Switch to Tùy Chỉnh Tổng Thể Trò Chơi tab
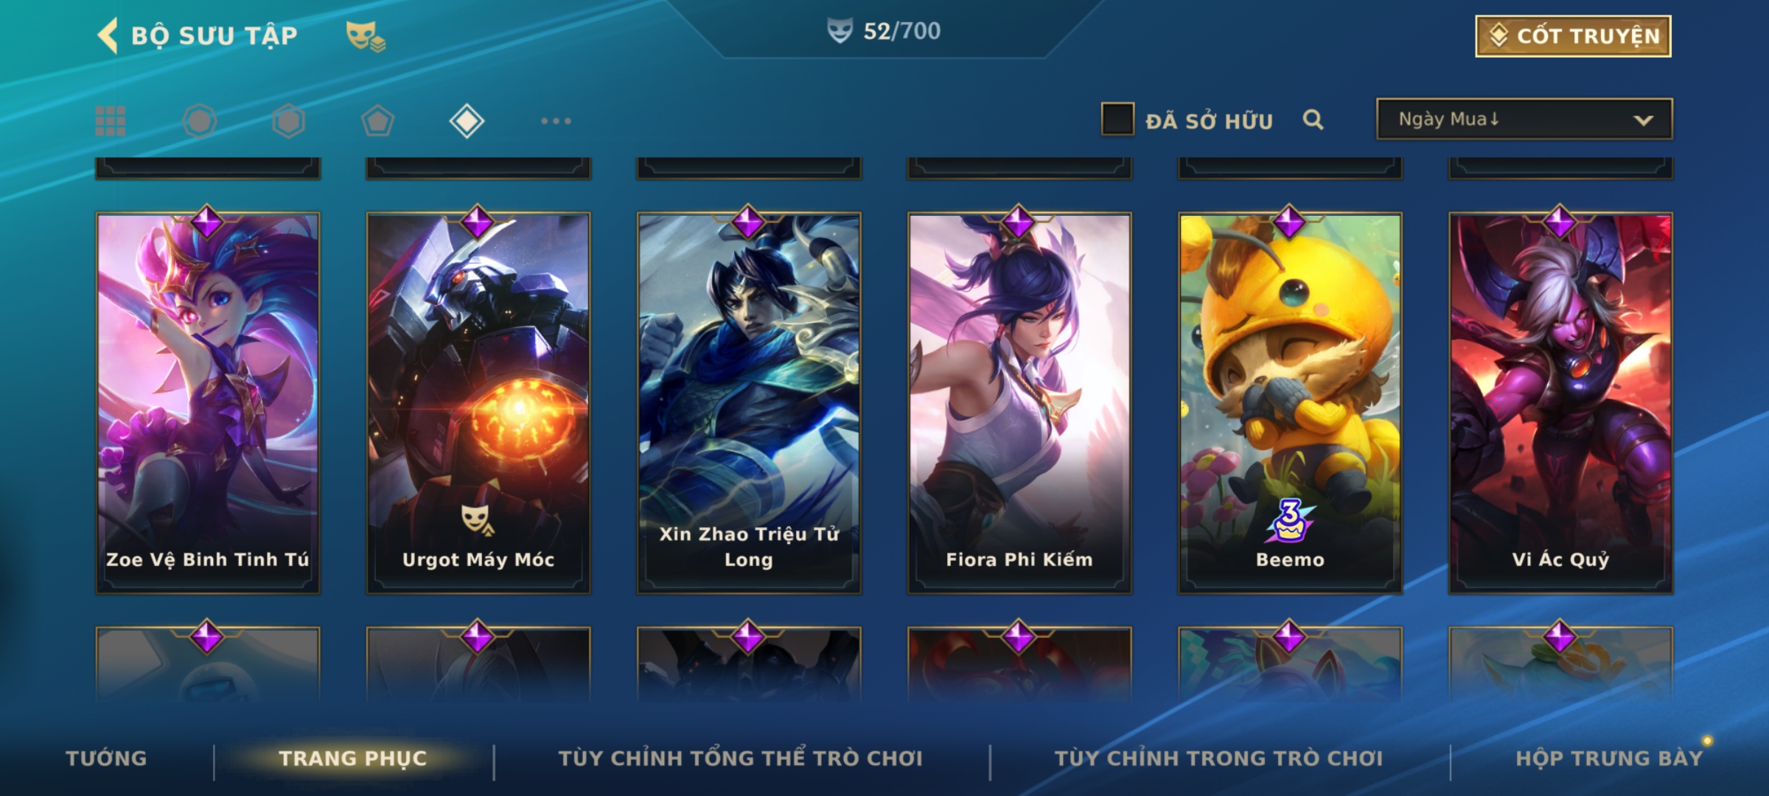Viewport: 1769px width, 796px height. point(740,758)
